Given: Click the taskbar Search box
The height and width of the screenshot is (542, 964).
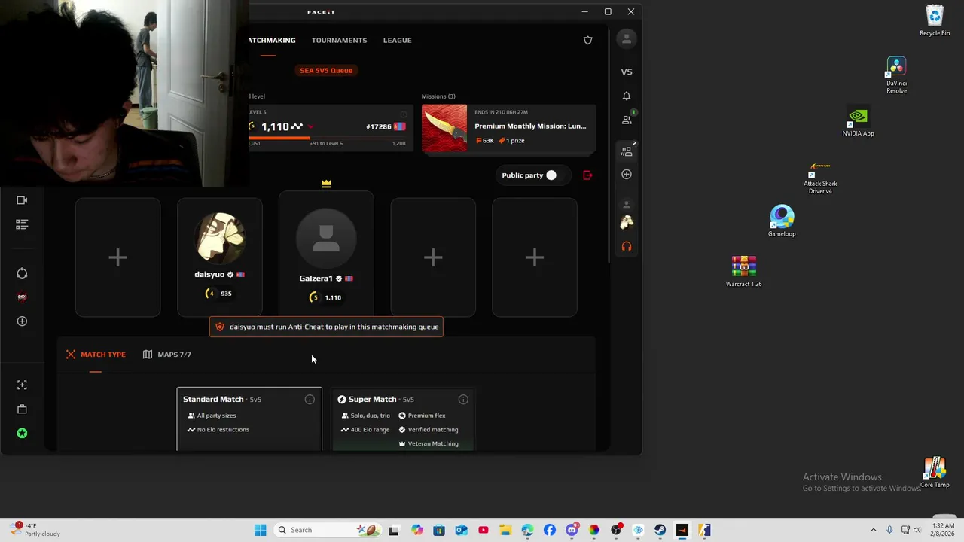Looking at the screenshot, I should tap(329, 530).
